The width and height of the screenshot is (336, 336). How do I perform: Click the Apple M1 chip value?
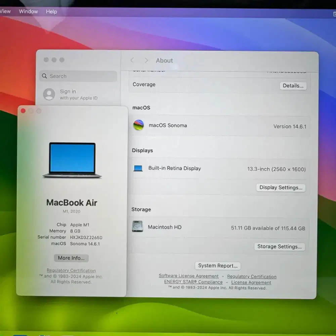click(x=80, y=225)
